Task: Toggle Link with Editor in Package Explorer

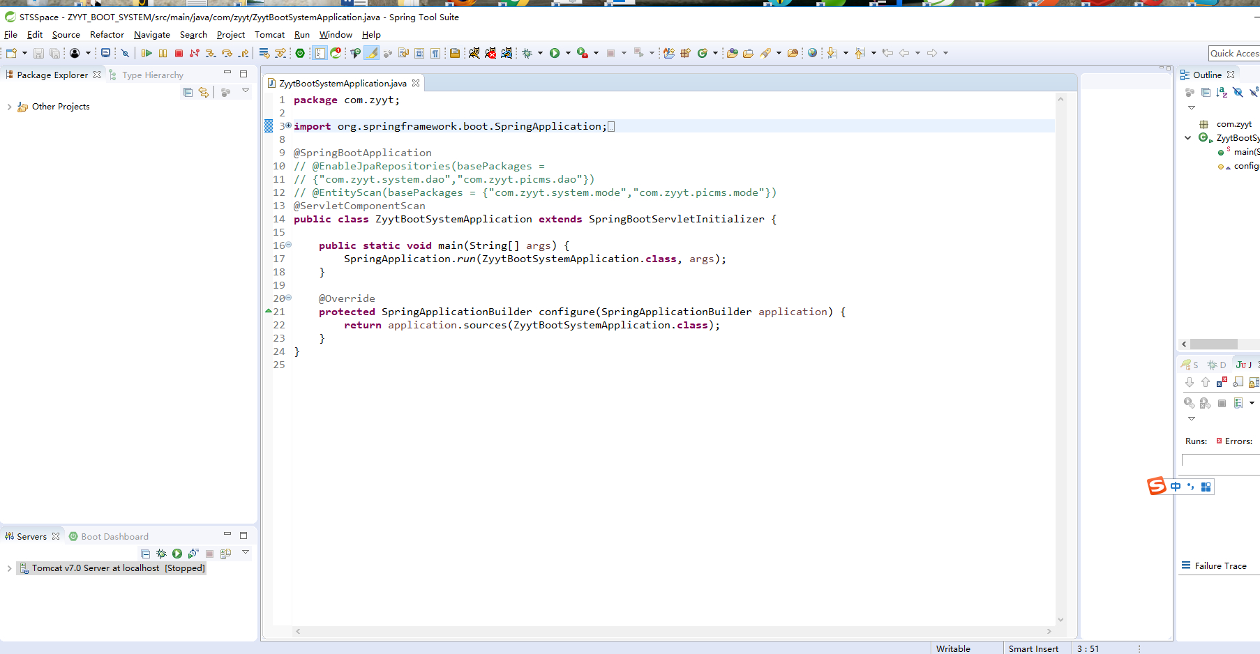Action: coord(204,92)
